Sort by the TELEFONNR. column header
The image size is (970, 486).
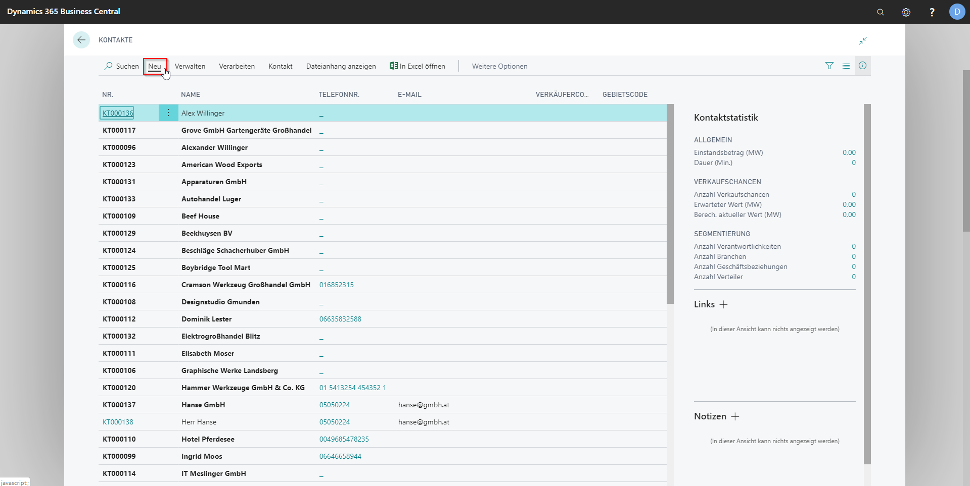point(339,94)
